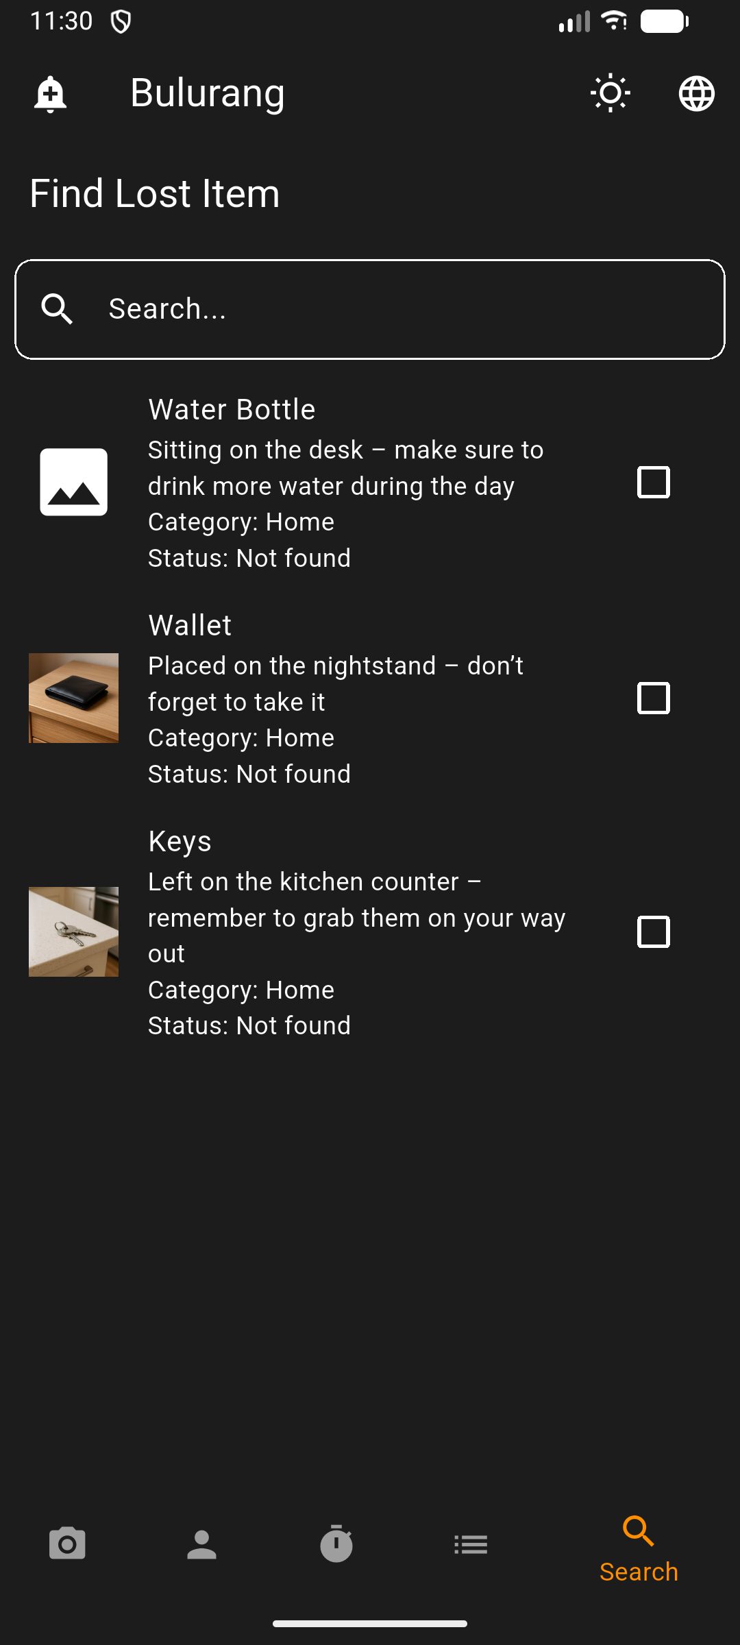Tick the Keys item checkbox
This screenshot has width=740, height=1645.
point(654,932)
